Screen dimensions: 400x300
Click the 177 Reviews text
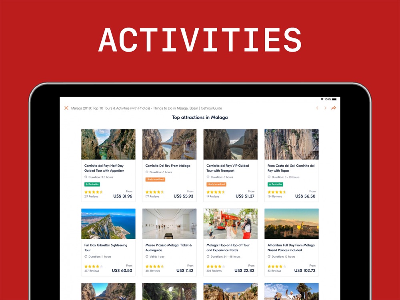(152, 196)
